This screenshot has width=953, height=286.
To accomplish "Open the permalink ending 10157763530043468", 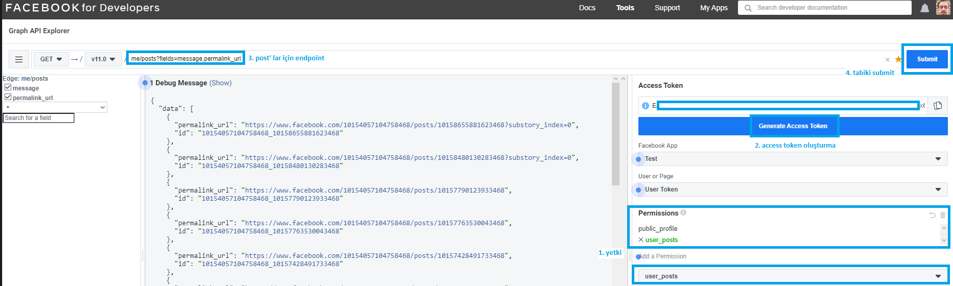I will tap(375, 223).
